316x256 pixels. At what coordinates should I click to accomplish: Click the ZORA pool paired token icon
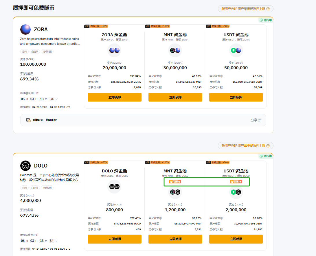pos(115,50)
